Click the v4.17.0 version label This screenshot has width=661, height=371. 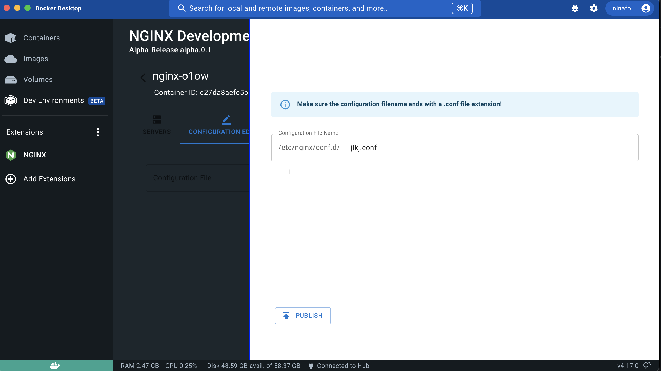tap(628, 366)
